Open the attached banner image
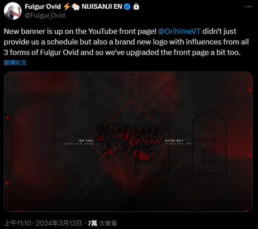 coord(128,142)
